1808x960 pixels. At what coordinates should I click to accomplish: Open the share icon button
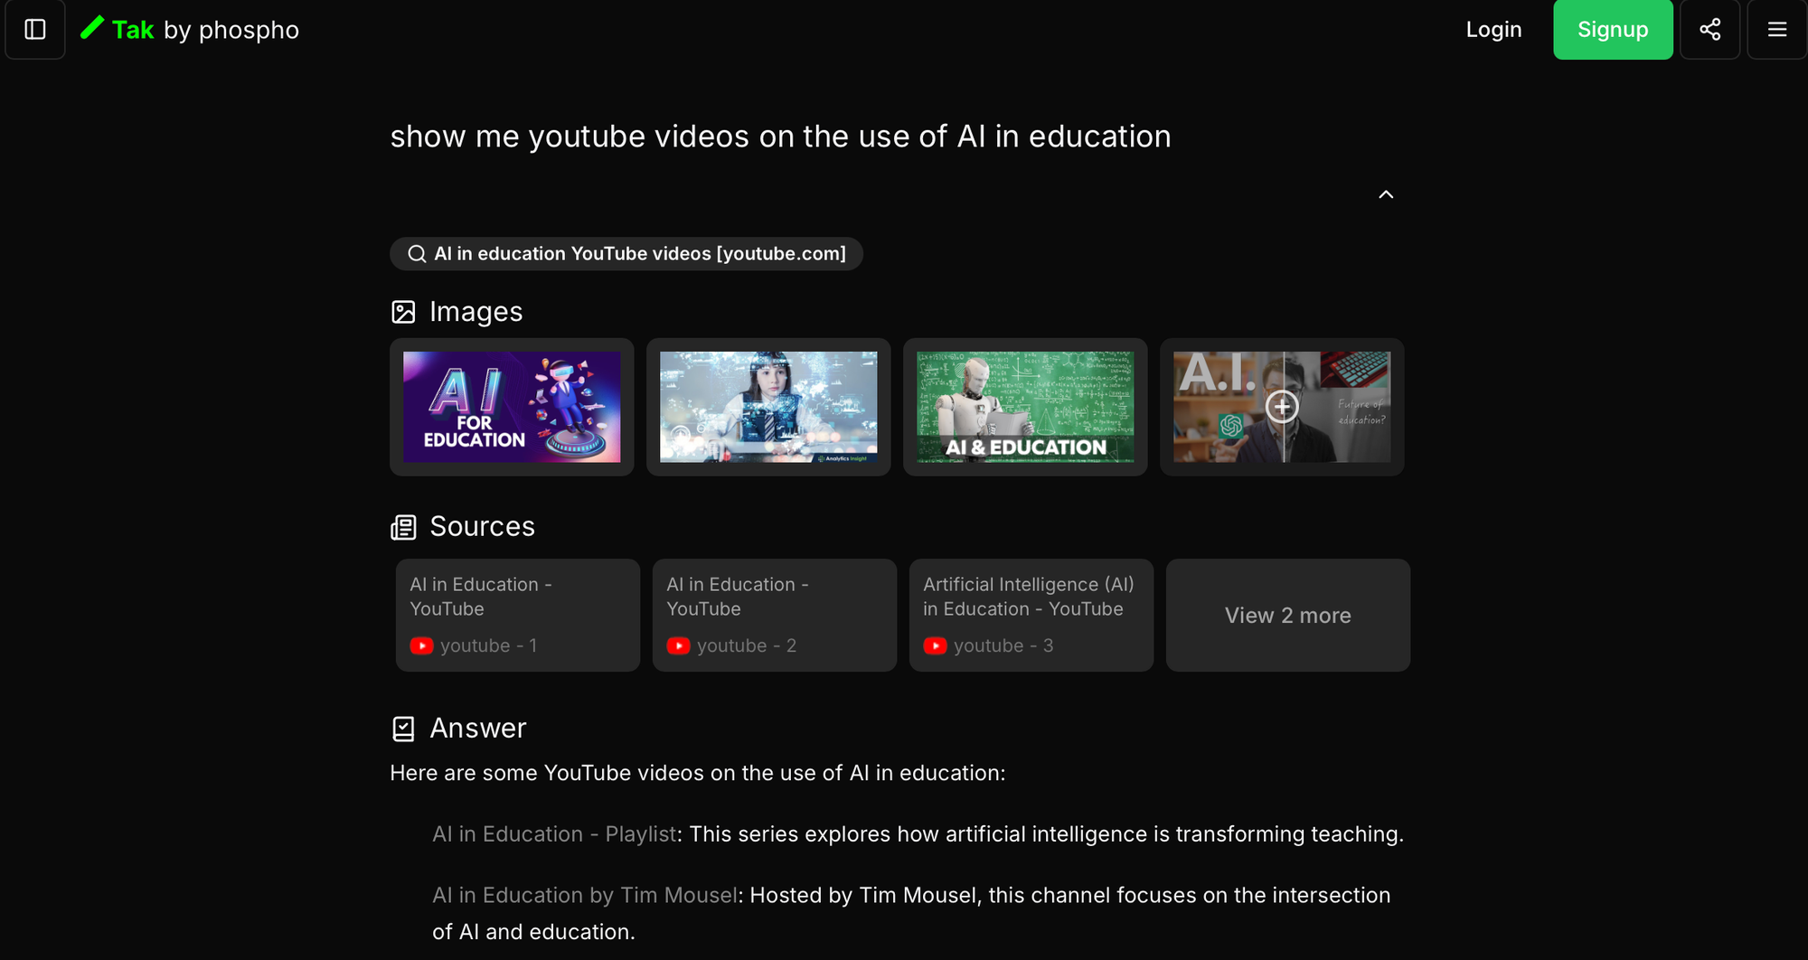tap(1709, 30)
